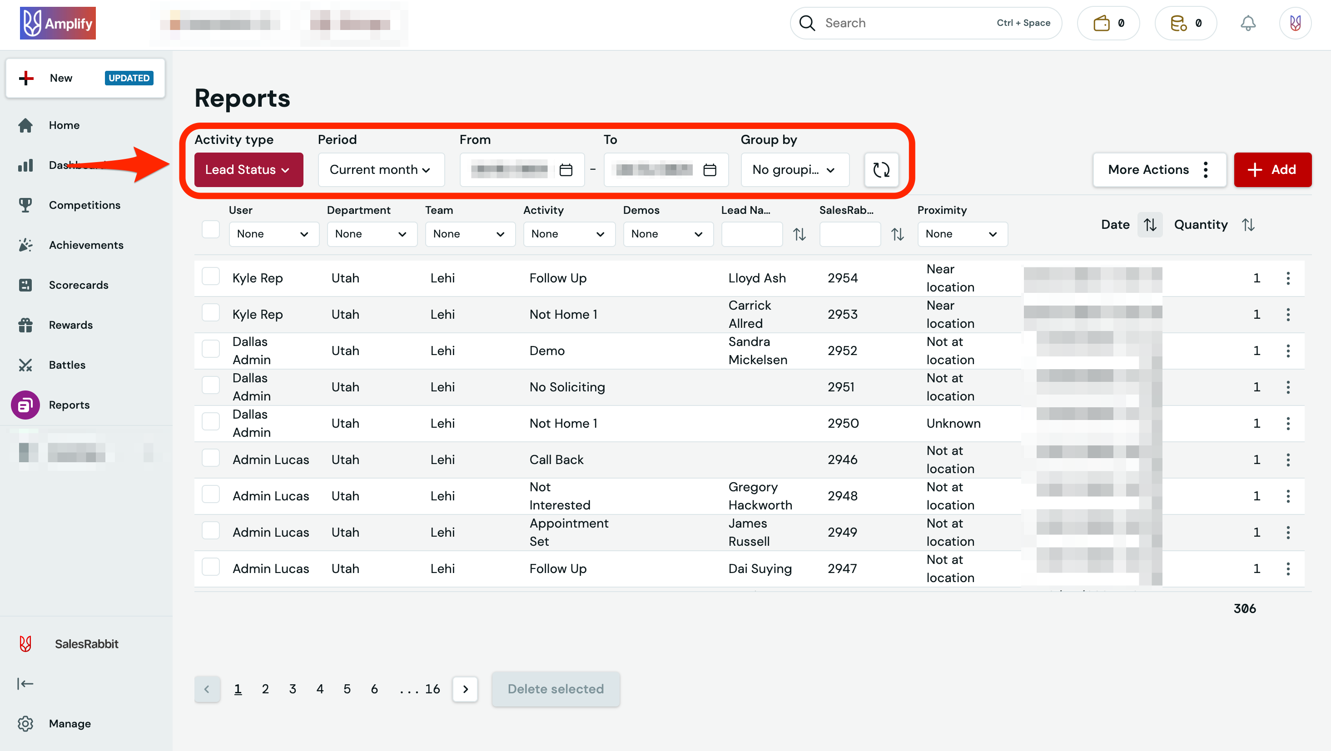Refresh the report using the refresh icon
This screenshot has height=751, width=1331.
point(881,169)
